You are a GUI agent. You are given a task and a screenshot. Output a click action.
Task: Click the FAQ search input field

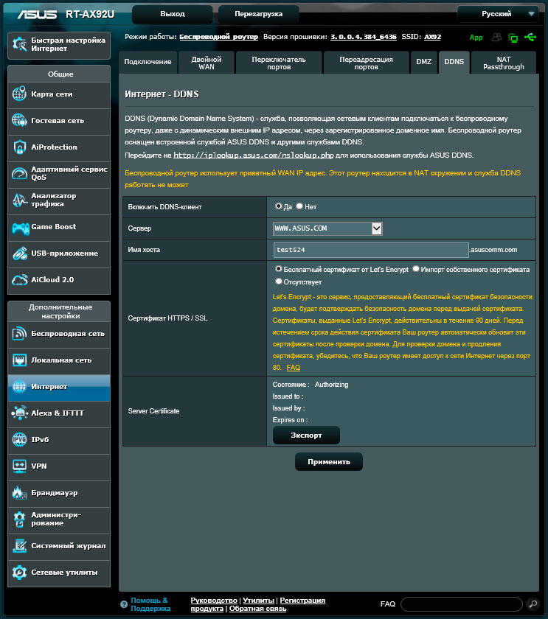(462, 604)
